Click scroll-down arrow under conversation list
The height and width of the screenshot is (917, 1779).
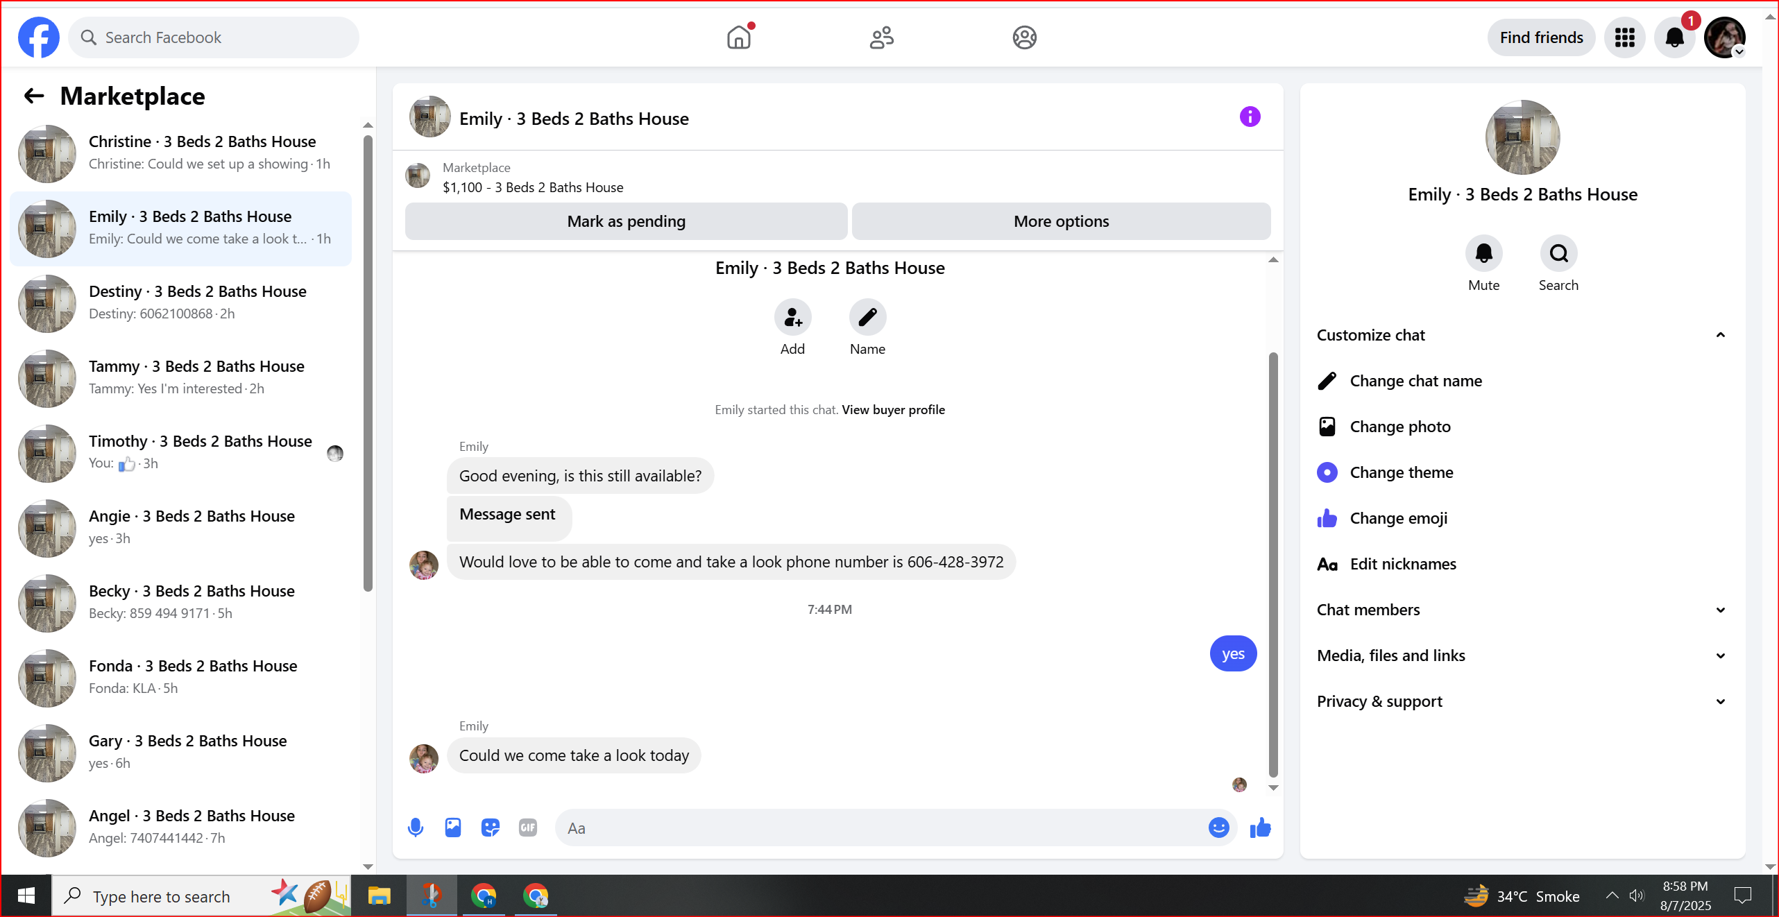click(x=368, y=866)
